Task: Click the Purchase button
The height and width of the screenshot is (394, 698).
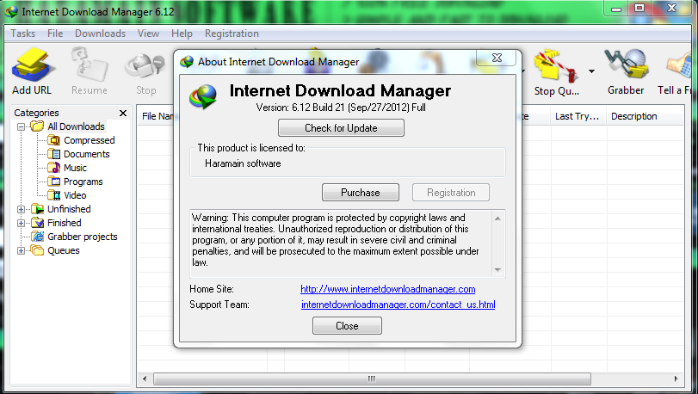Action: coord(361,193)
